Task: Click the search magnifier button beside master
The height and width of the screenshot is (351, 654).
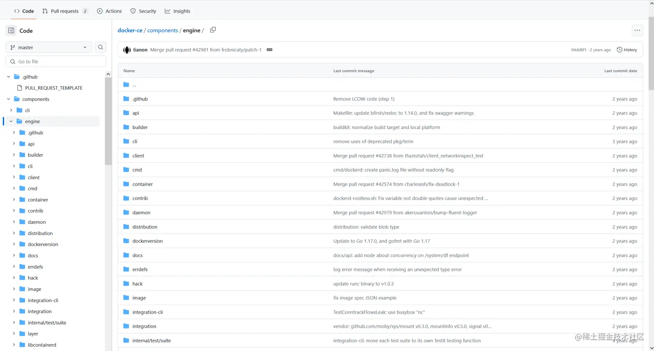Action: point(100,47)
